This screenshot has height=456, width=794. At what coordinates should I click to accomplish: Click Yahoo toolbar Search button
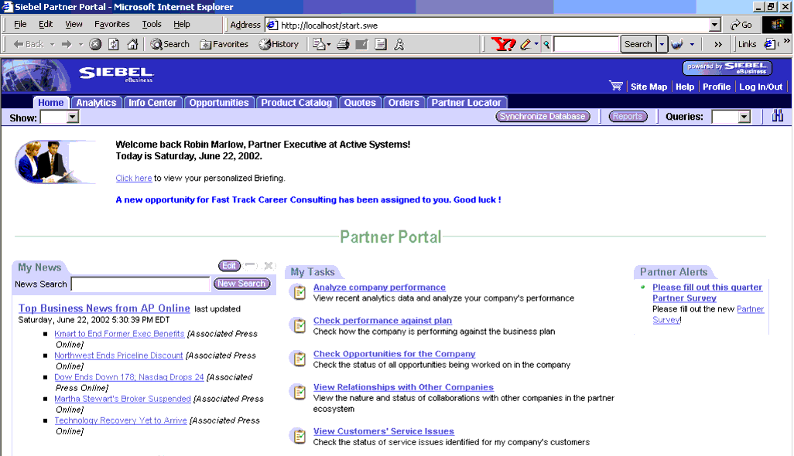[x=638, y=45]
